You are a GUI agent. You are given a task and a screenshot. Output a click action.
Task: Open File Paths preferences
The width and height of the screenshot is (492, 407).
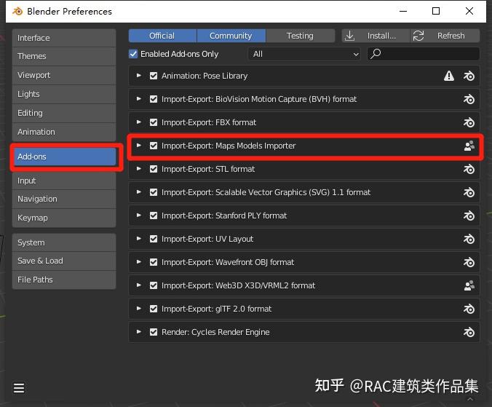pyautogui.click(x=64, y=280)
